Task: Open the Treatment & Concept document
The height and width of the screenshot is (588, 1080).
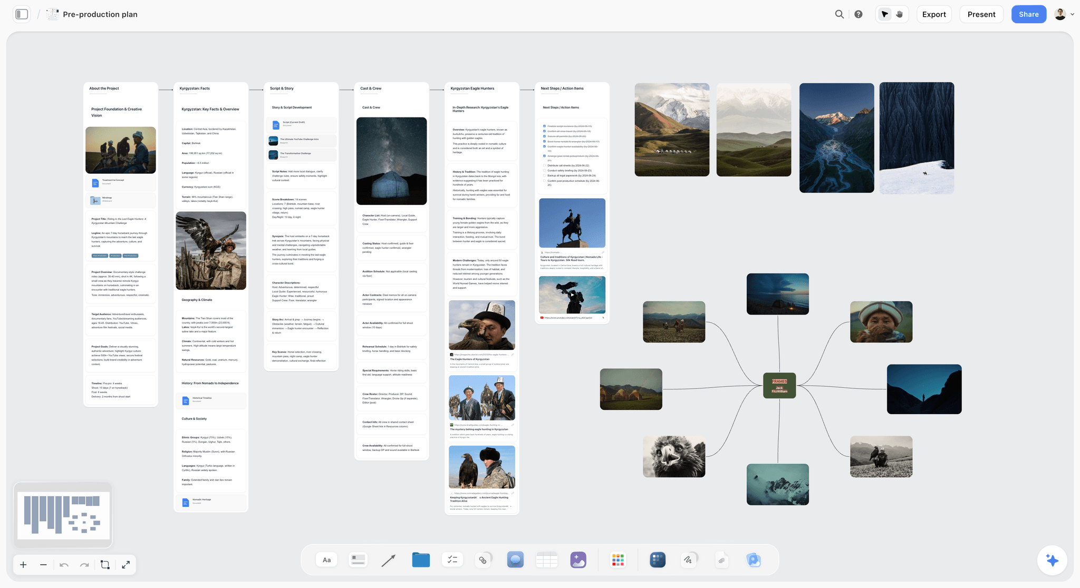Action: [x=121, y=182]
